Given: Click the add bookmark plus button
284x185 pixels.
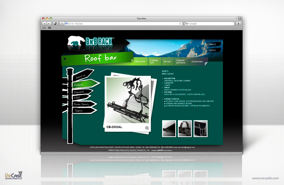Looking at the screenshot, I should point(62,24).
